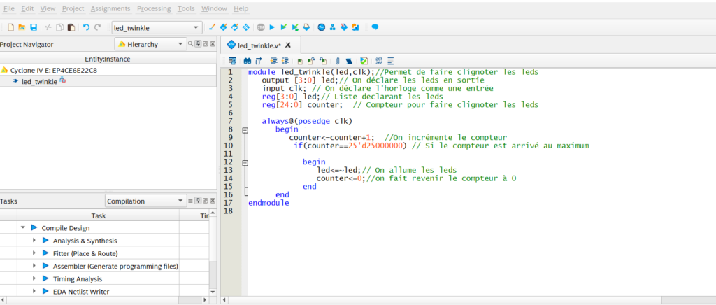Viewport: 716px width, 305px height.
Task: Open the Assignments menu
Action: (110, 8)
